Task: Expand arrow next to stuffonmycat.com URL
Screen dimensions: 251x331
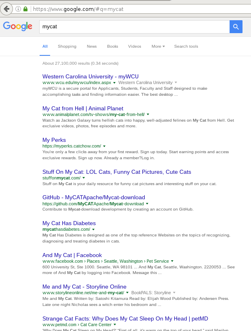Action: point(84,178)
